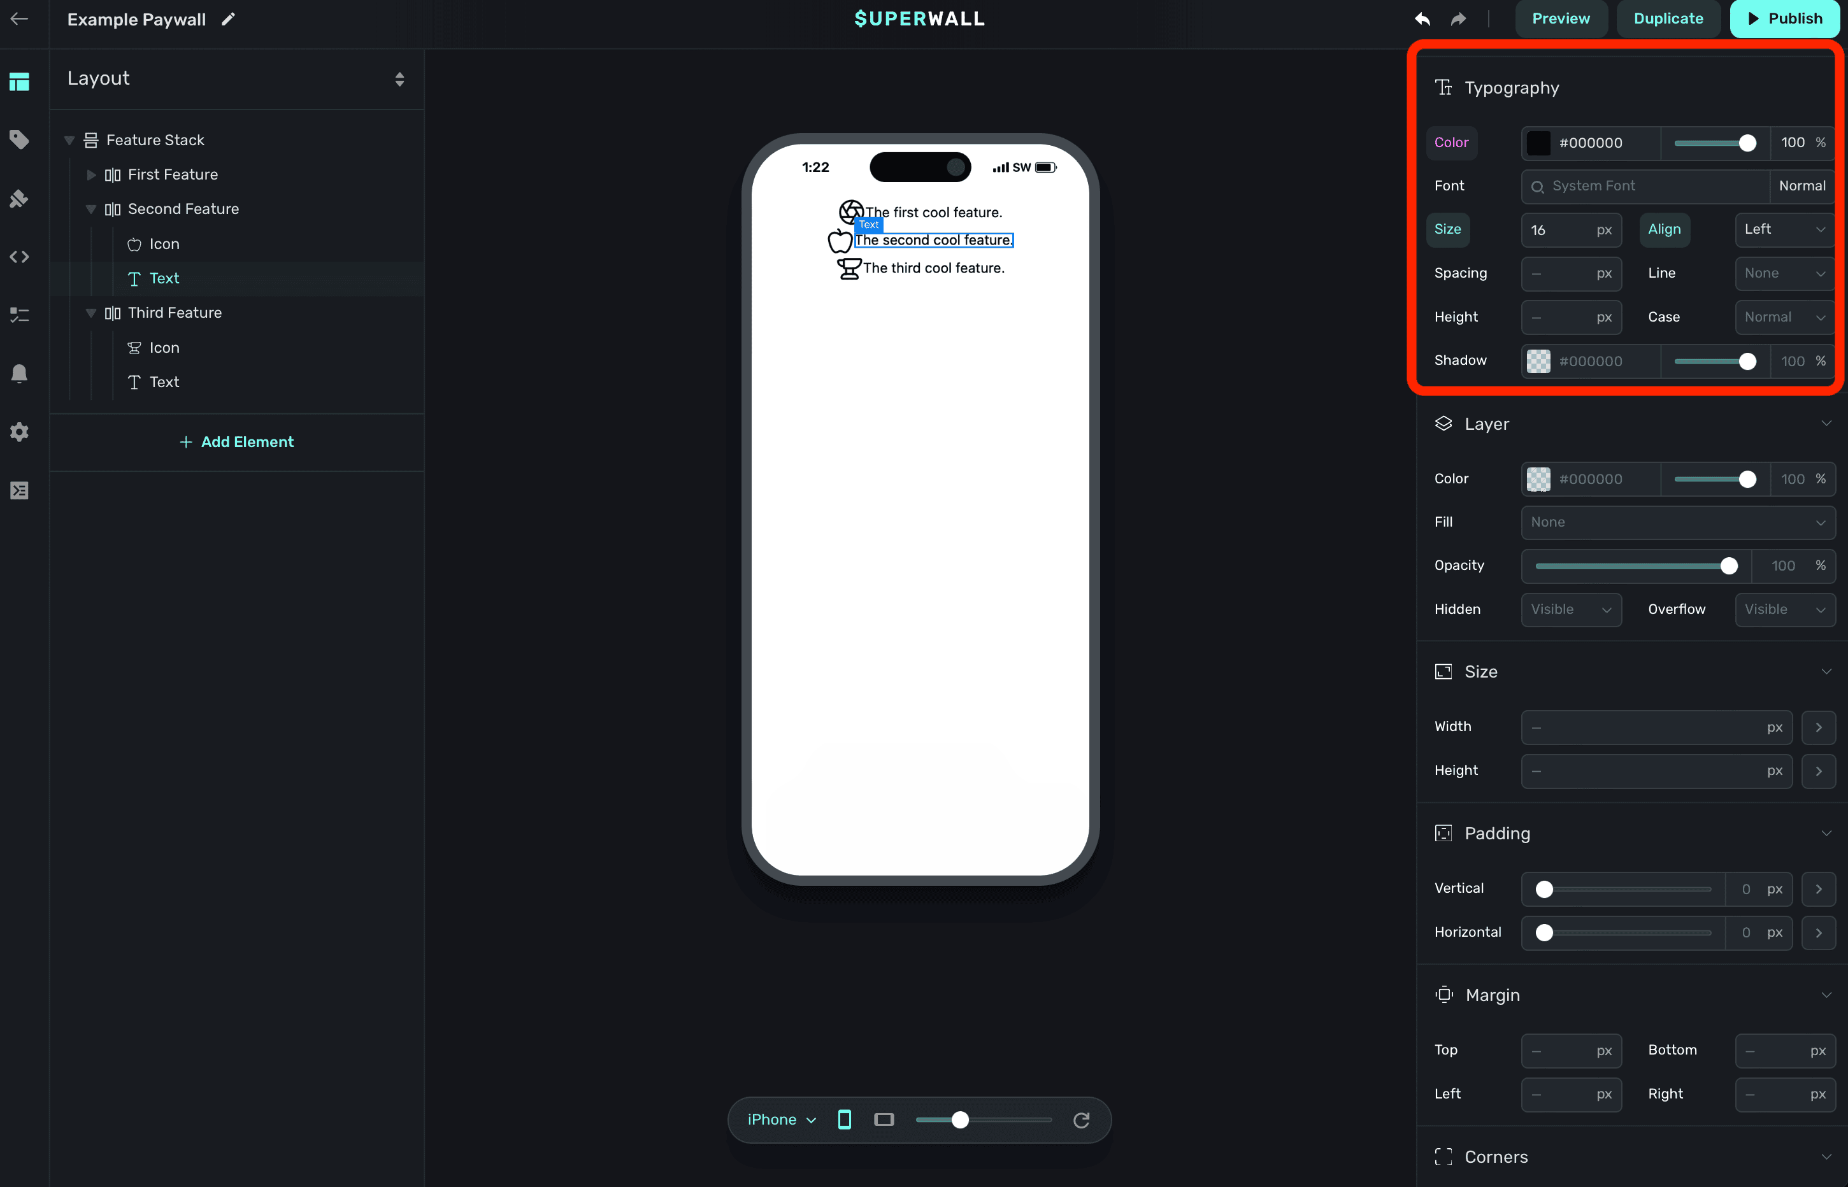1848x1187 pixels.
Task: Open the notifications bell icon in the sidebar
Action: coord(19,374)
